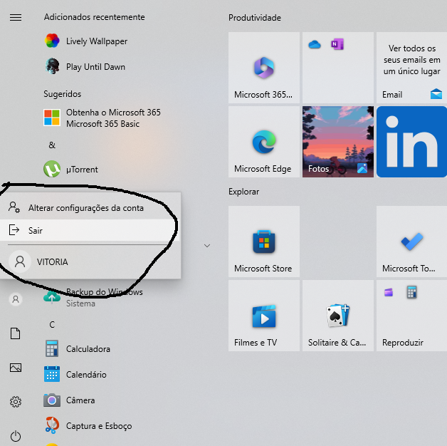Select the VITORIA user account
This screenshot has height=446, width=447.
(x=52, y=261)
